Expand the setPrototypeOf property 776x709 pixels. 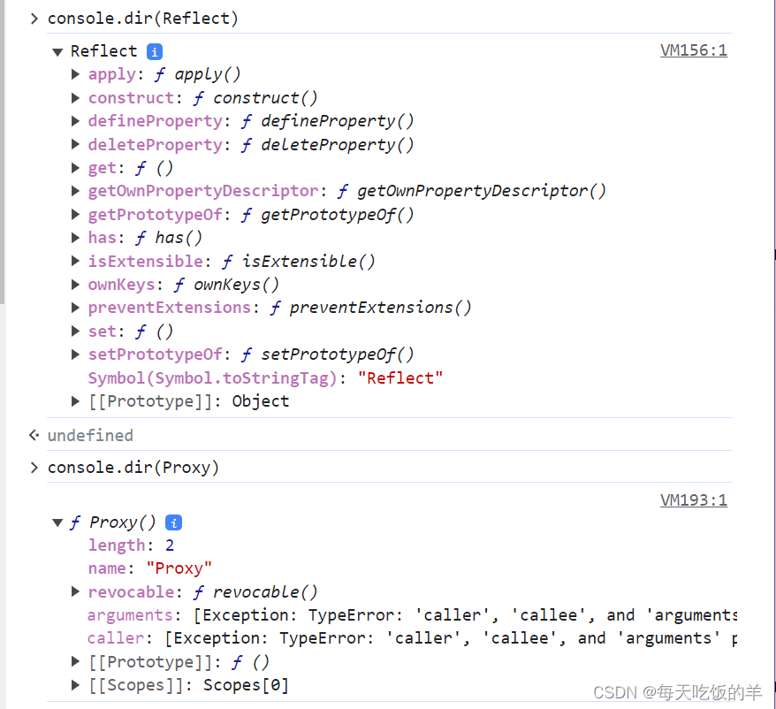coord(75,354)
